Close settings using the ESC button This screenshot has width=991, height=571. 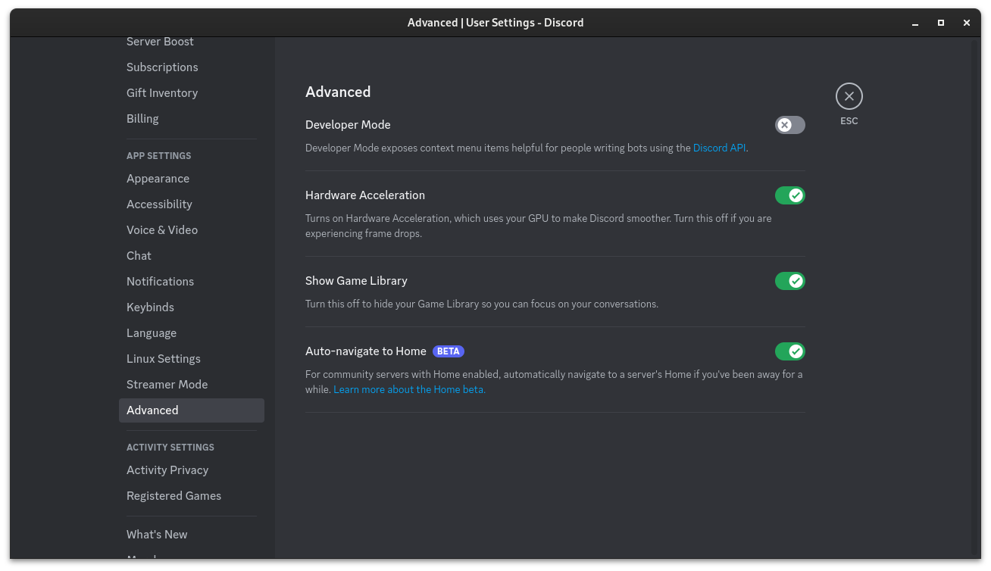pos(849,96)
